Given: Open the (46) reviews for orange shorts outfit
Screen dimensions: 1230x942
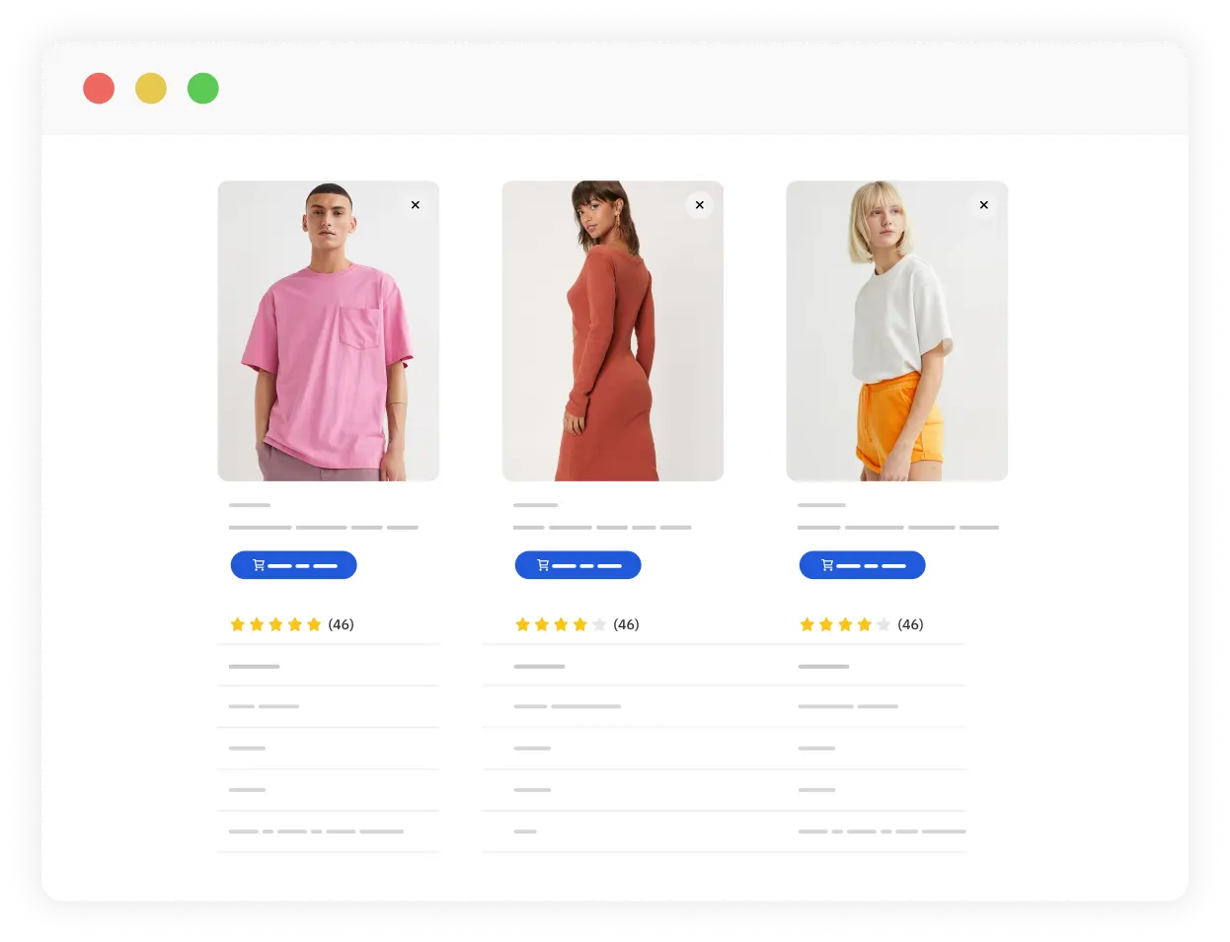Looking at the screenshot, I should click(910, 624).
